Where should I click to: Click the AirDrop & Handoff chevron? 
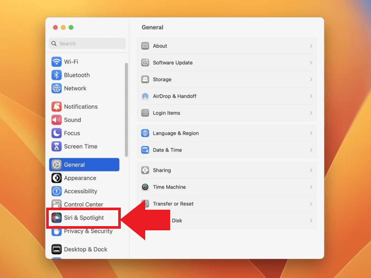pyautogui.click(x=311, y=96)
